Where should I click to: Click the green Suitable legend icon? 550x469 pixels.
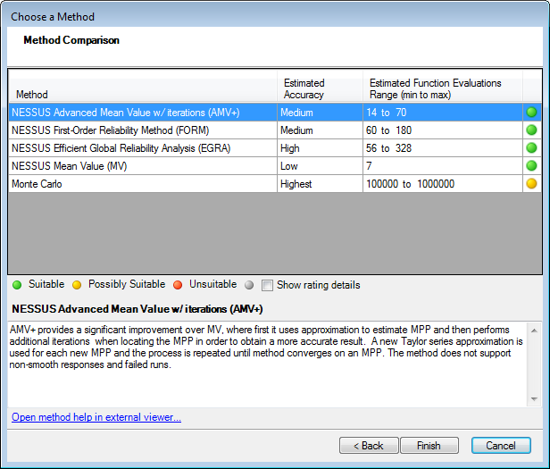[x=17, y=285]
